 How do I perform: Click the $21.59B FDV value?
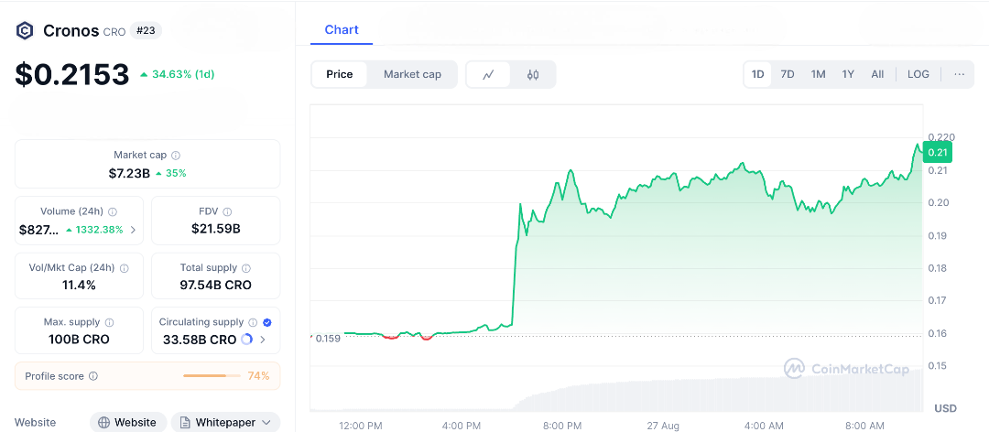click(216, 229)
